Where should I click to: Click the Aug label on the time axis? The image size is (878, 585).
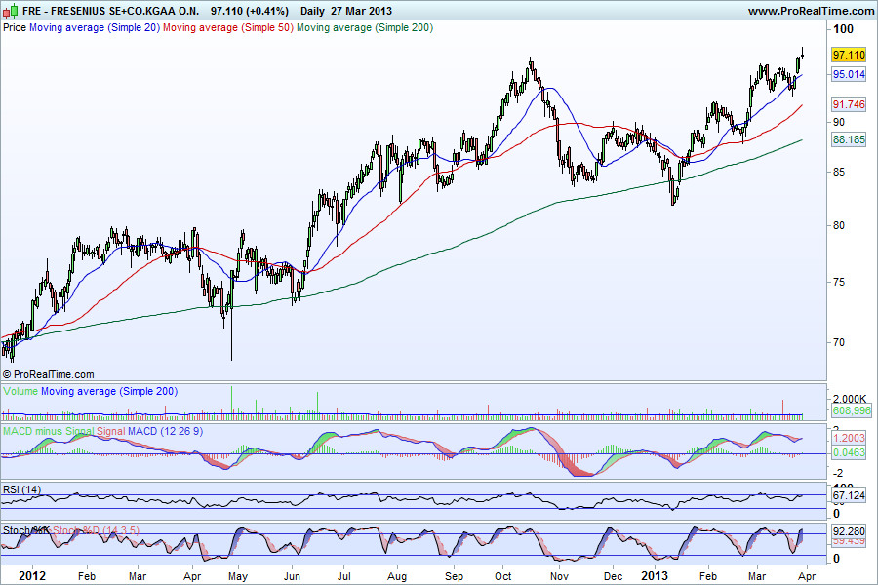397,576
